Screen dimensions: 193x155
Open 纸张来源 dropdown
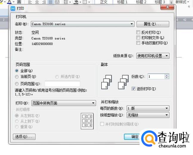(x=153, y=56)
